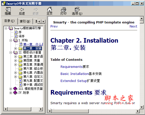Click the folder icon of 第四章. 变量
This screenshot has height=115, width=145.
pos(20,61)
